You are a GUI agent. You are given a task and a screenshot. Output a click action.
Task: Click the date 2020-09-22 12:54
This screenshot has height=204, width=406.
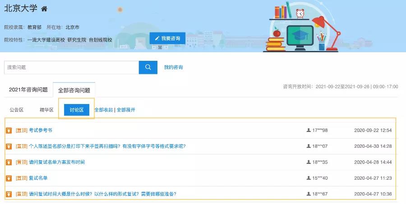(x=373, y=130)
